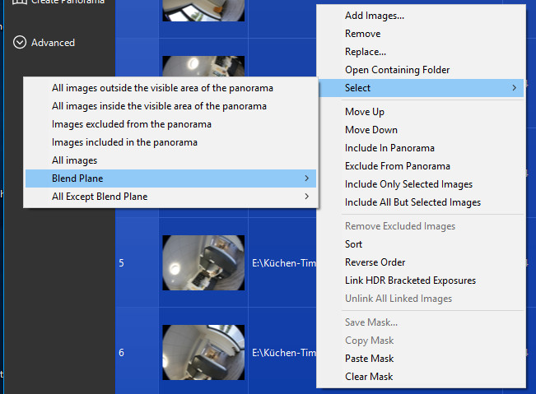This screenshot has height=394, width=536.
Task: Click the fisheye thumbnail in row 5
Action: 203,263
